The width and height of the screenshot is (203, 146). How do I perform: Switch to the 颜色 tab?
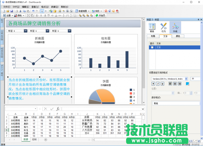(x=178, y=36)
